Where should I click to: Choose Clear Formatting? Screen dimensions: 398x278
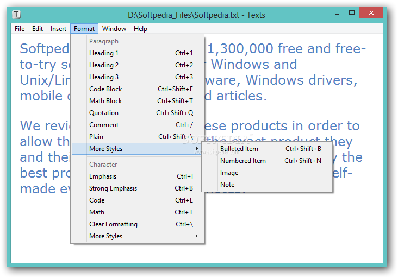click(138, 224)
